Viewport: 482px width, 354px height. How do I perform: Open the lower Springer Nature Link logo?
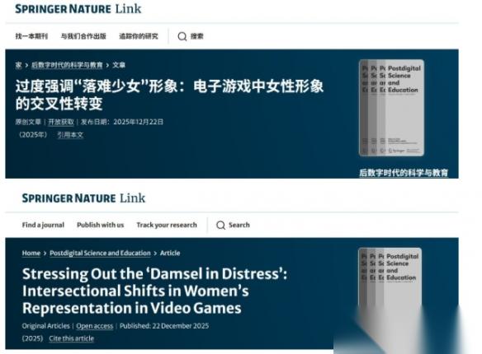coord(83,198)
